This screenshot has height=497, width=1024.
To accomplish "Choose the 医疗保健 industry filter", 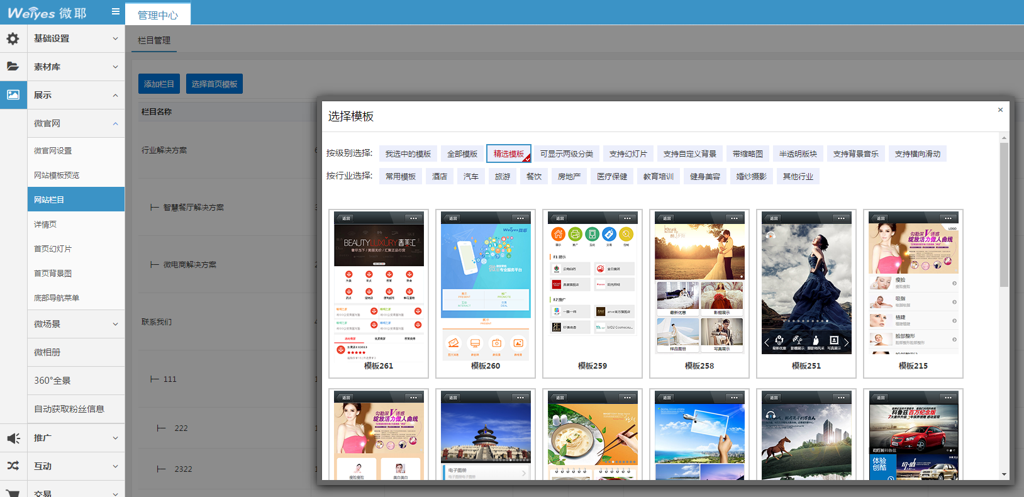I will tap(612, 176).
